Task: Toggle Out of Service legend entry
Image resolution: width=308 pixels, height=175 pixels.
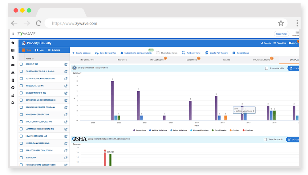Action: (219, 130)
